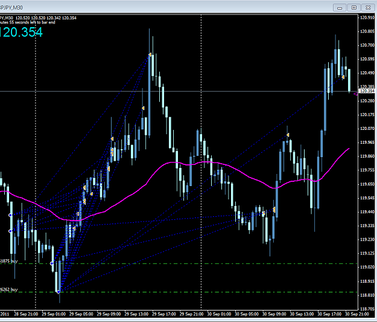This screenshot has width=377, height=322.
Task: Click the 29 Sep 09:00 time axis label
Action: pyautogui.click(x=109, y=314)
